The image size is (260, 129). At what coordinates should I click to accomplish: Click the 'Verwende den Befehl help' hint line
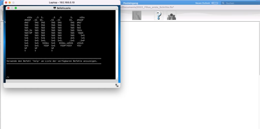[x=52, y=61]
